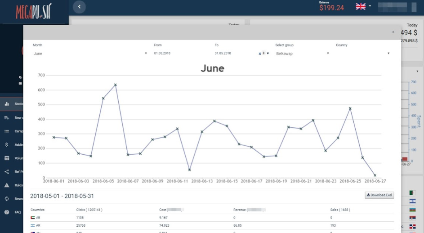The image size is (424, 233).
Task: Click the peak data point on 2018-06-06
Action: pos(116,85)
